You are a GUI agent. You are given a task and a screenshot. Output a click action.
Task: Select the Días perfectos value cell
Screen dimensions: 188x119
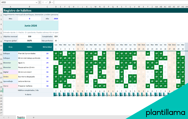(x=56, y=41)
